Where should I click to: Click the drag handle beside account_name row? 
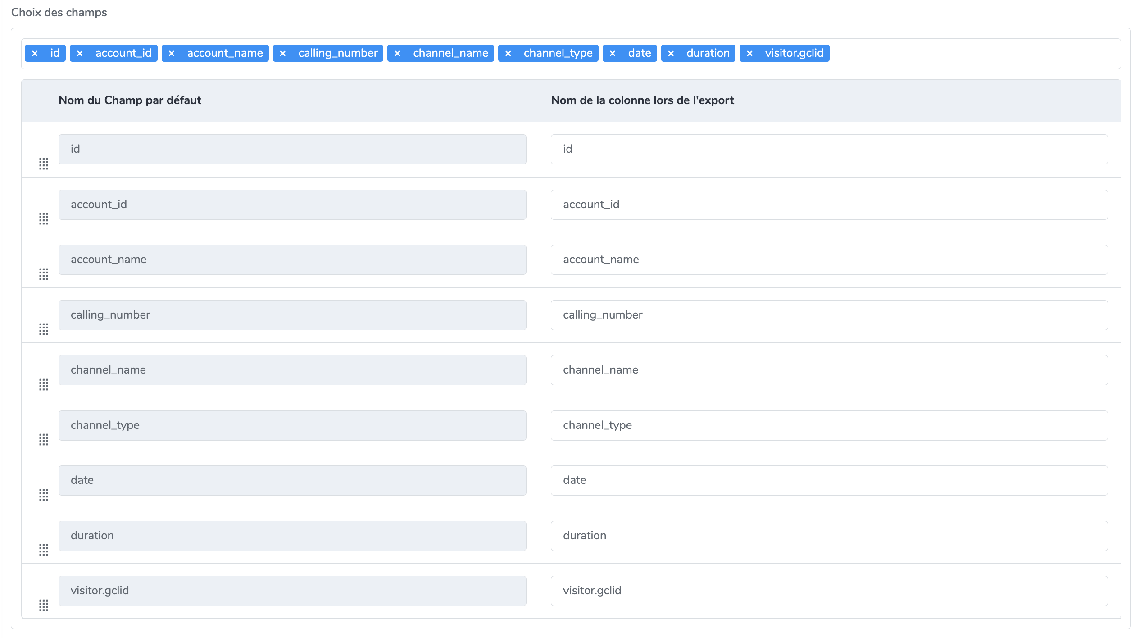[x=44, y=274]
